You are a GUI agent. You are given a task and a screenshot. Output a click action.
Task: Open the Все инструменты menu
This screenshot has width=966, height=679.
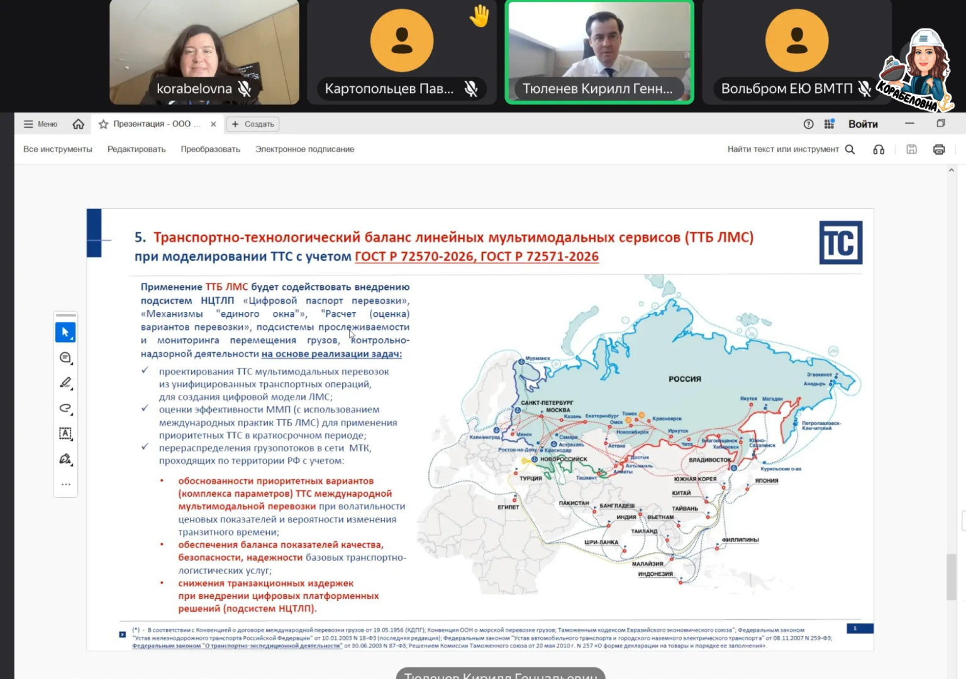tap(58, 149)
